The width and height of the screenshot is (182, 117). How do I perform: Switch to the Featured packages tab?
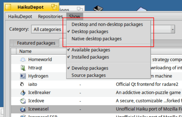[36, 43]
